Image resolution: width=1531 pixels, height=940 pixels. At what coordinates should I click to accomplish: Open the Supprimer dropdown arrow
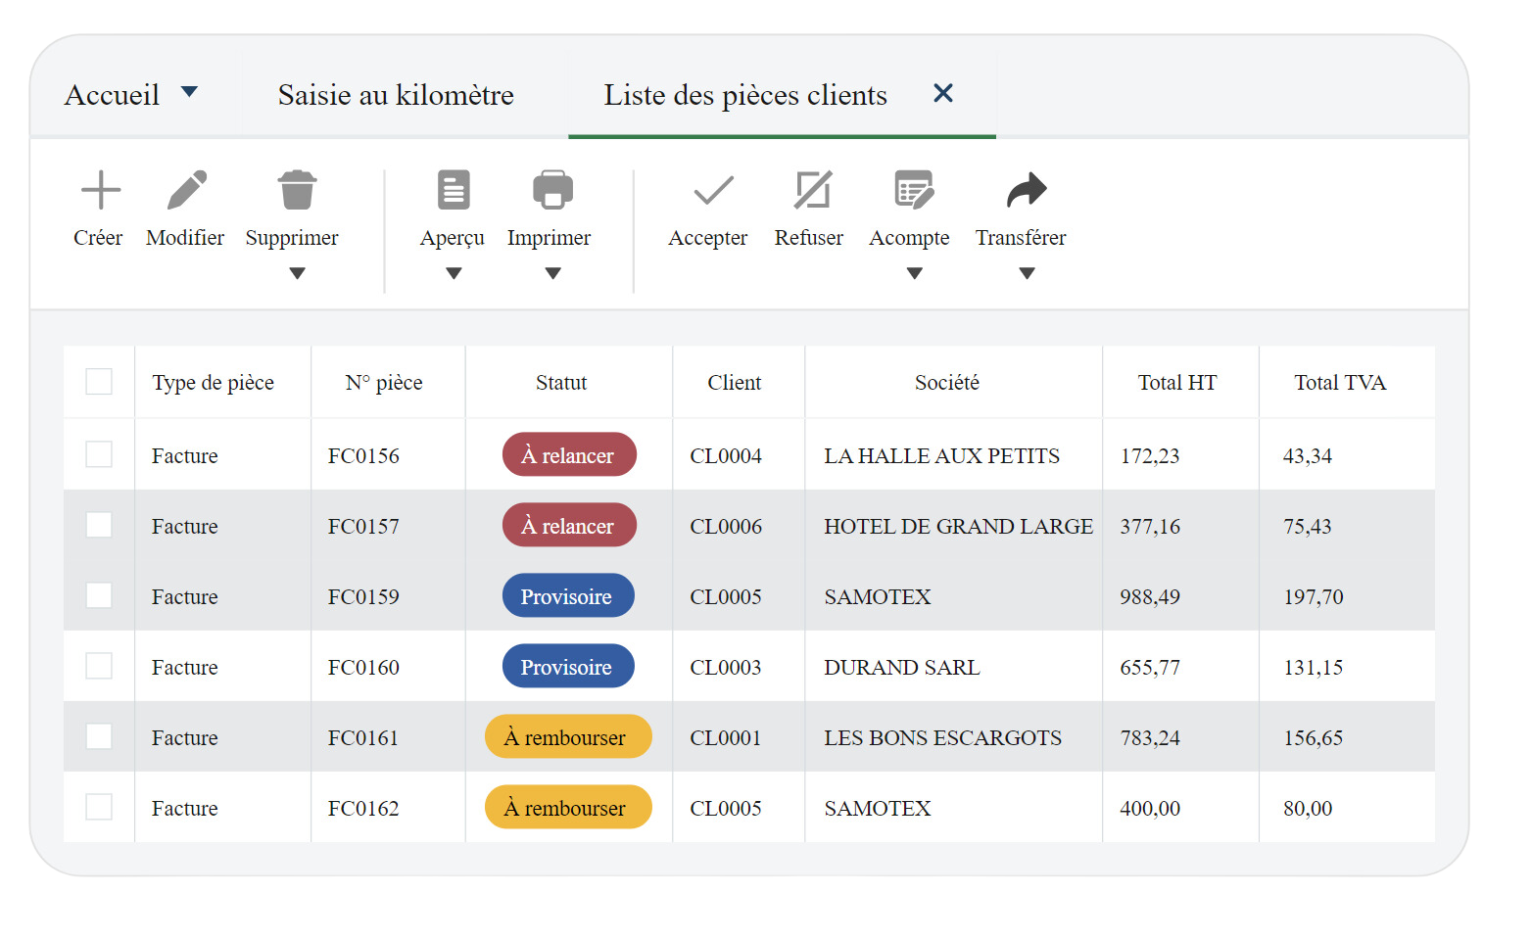coord(297,274)
